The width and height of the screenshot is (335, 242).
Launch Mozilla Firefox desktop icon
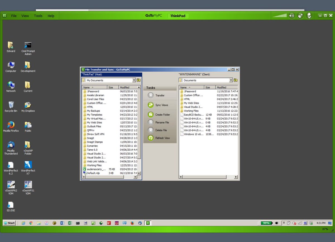[x=11, y=126]
